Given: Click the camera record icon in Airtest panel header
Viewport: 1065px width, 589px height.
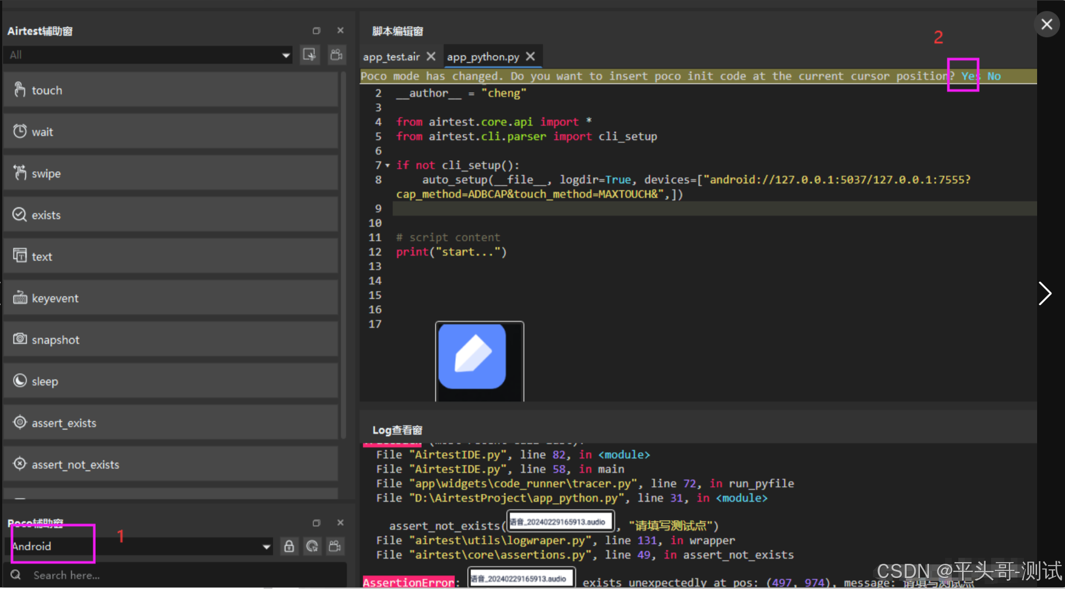Looking at the screenshot, I should pyautogui.click(x=336, y=55).
